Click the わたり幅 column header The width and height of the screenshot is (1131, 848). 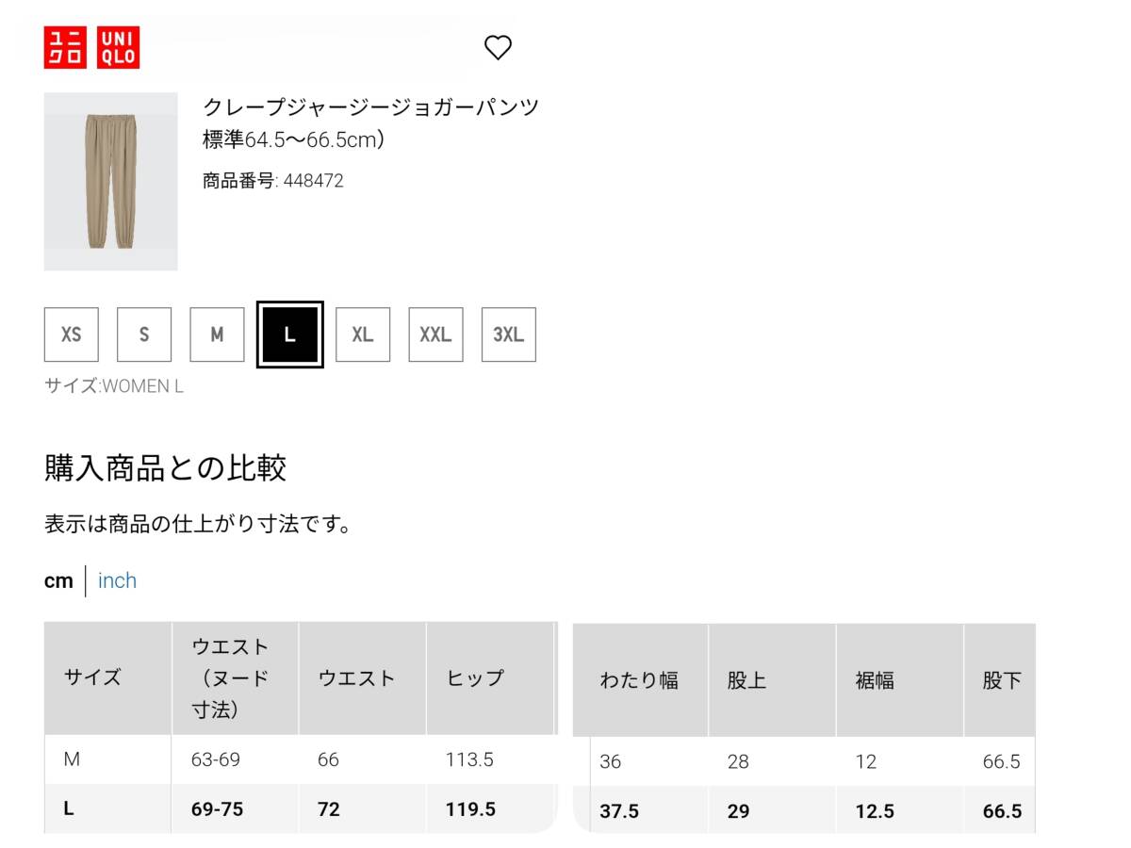pos(640,680)
